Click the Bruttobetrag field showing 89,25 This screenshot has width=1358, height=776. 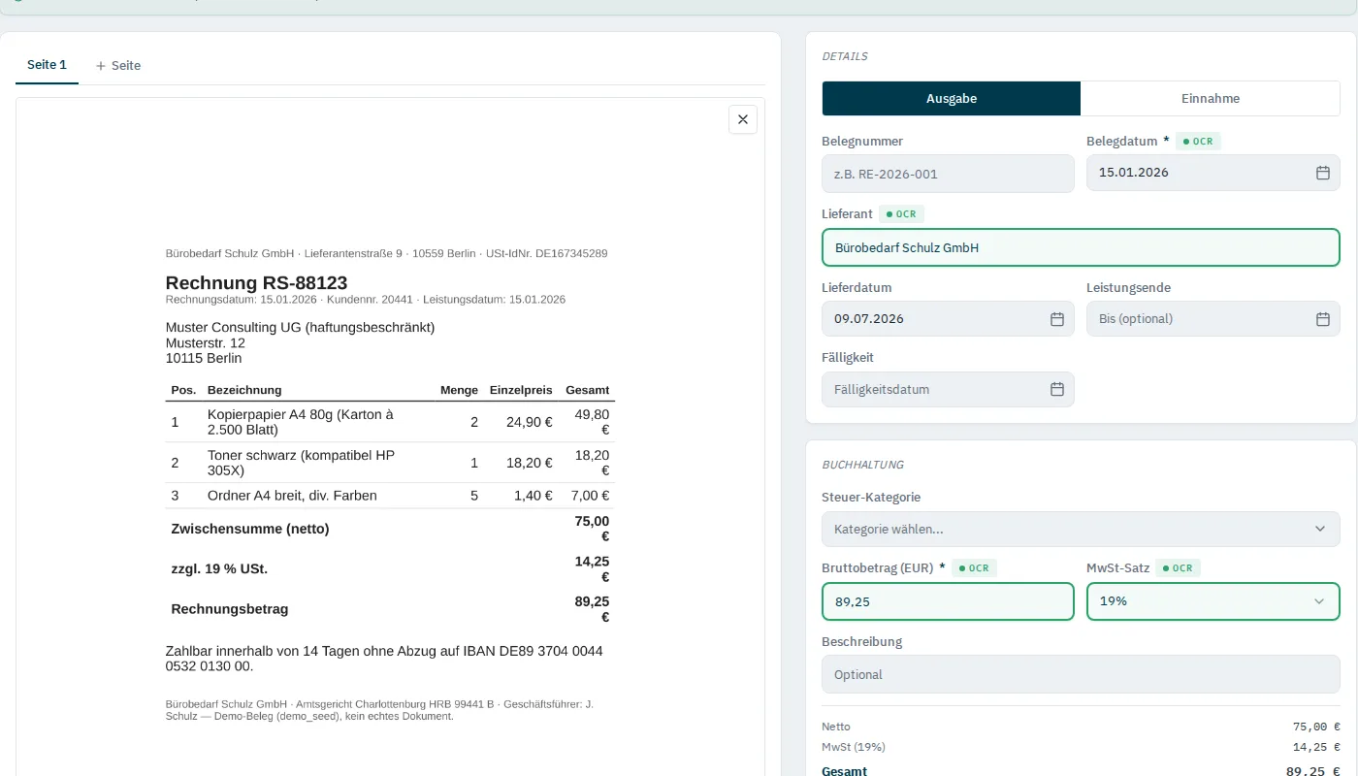[948, 601]
